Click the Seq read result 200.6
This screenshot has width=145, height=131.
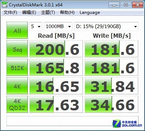56,49
